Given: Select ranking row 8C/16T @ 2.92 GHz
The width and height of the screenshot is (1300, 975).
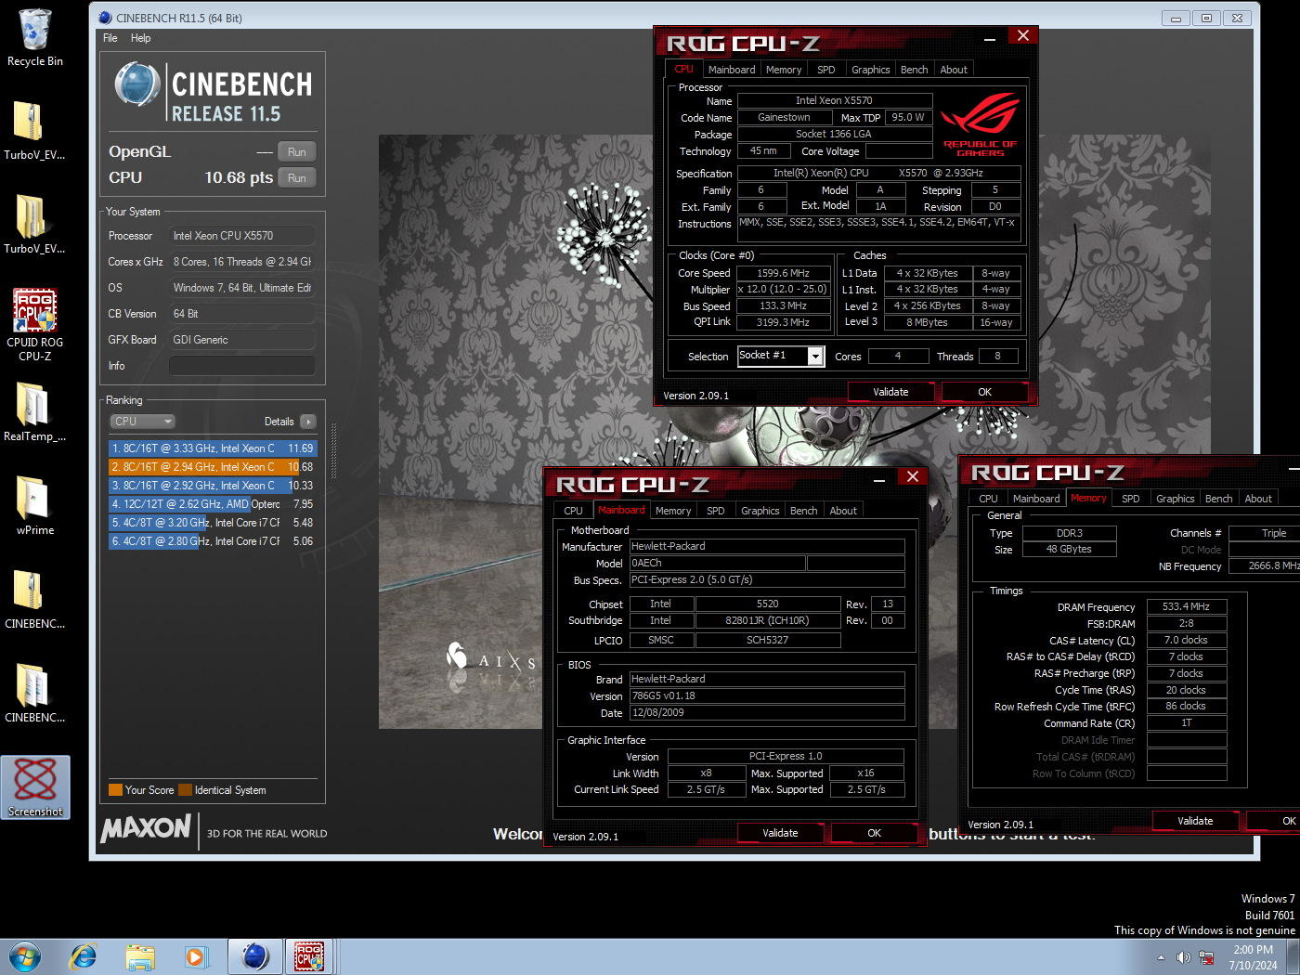Looking at the screenshot, I should pos(213,486).
